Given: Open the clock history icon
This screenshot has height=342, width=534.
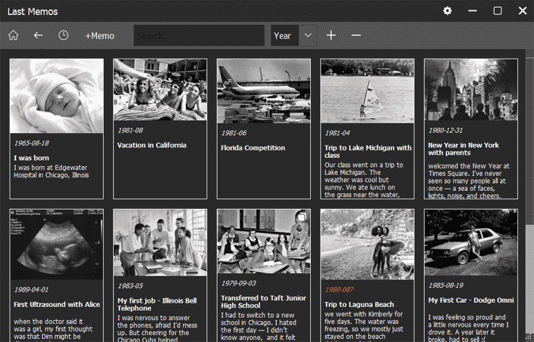Looking at the screenshot, I should coord(64,35).
